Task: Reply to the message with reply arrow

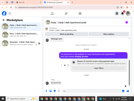Action: [x=65, y=65]
